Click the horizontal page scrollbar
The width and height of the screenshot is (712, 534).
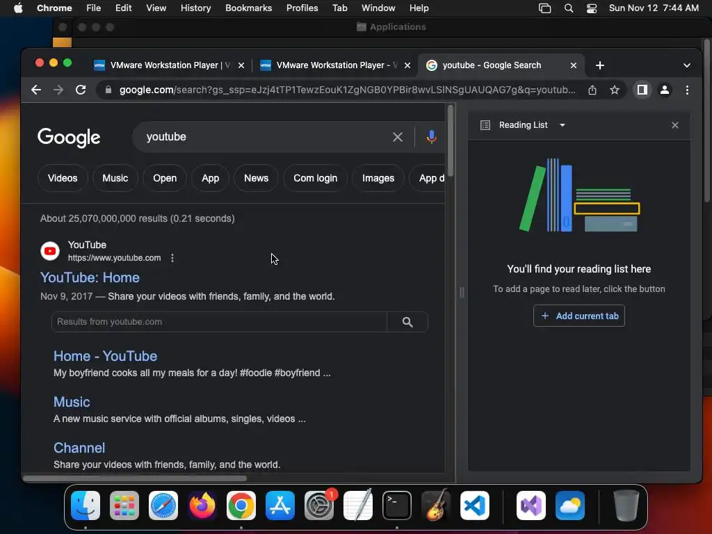tap(134, 478)
